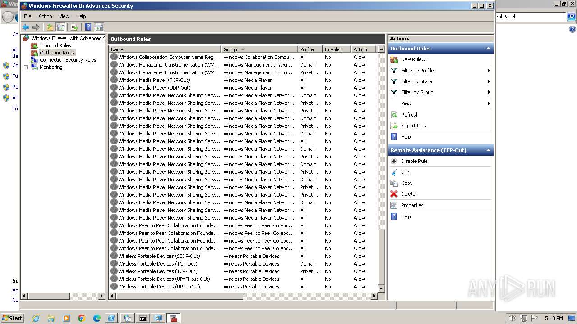577x324 pixels.
Task: Open Properties for the selected rule
Action: coord(412,205)
